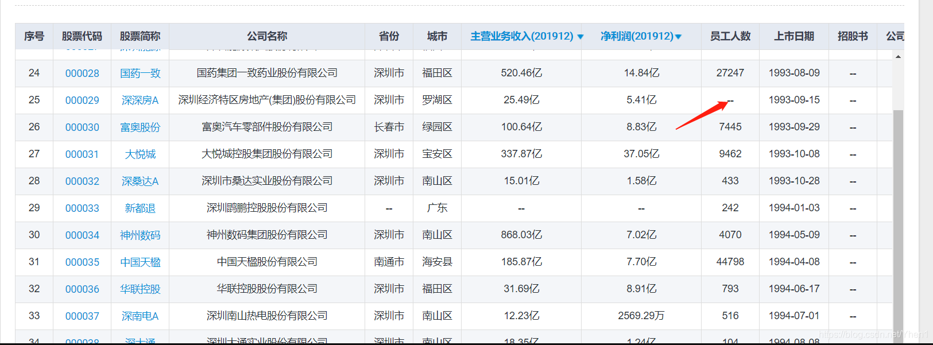933x345 pixels.
Task: Select 国药集团一致药业股份有限公司 company name
Action: 267,73
